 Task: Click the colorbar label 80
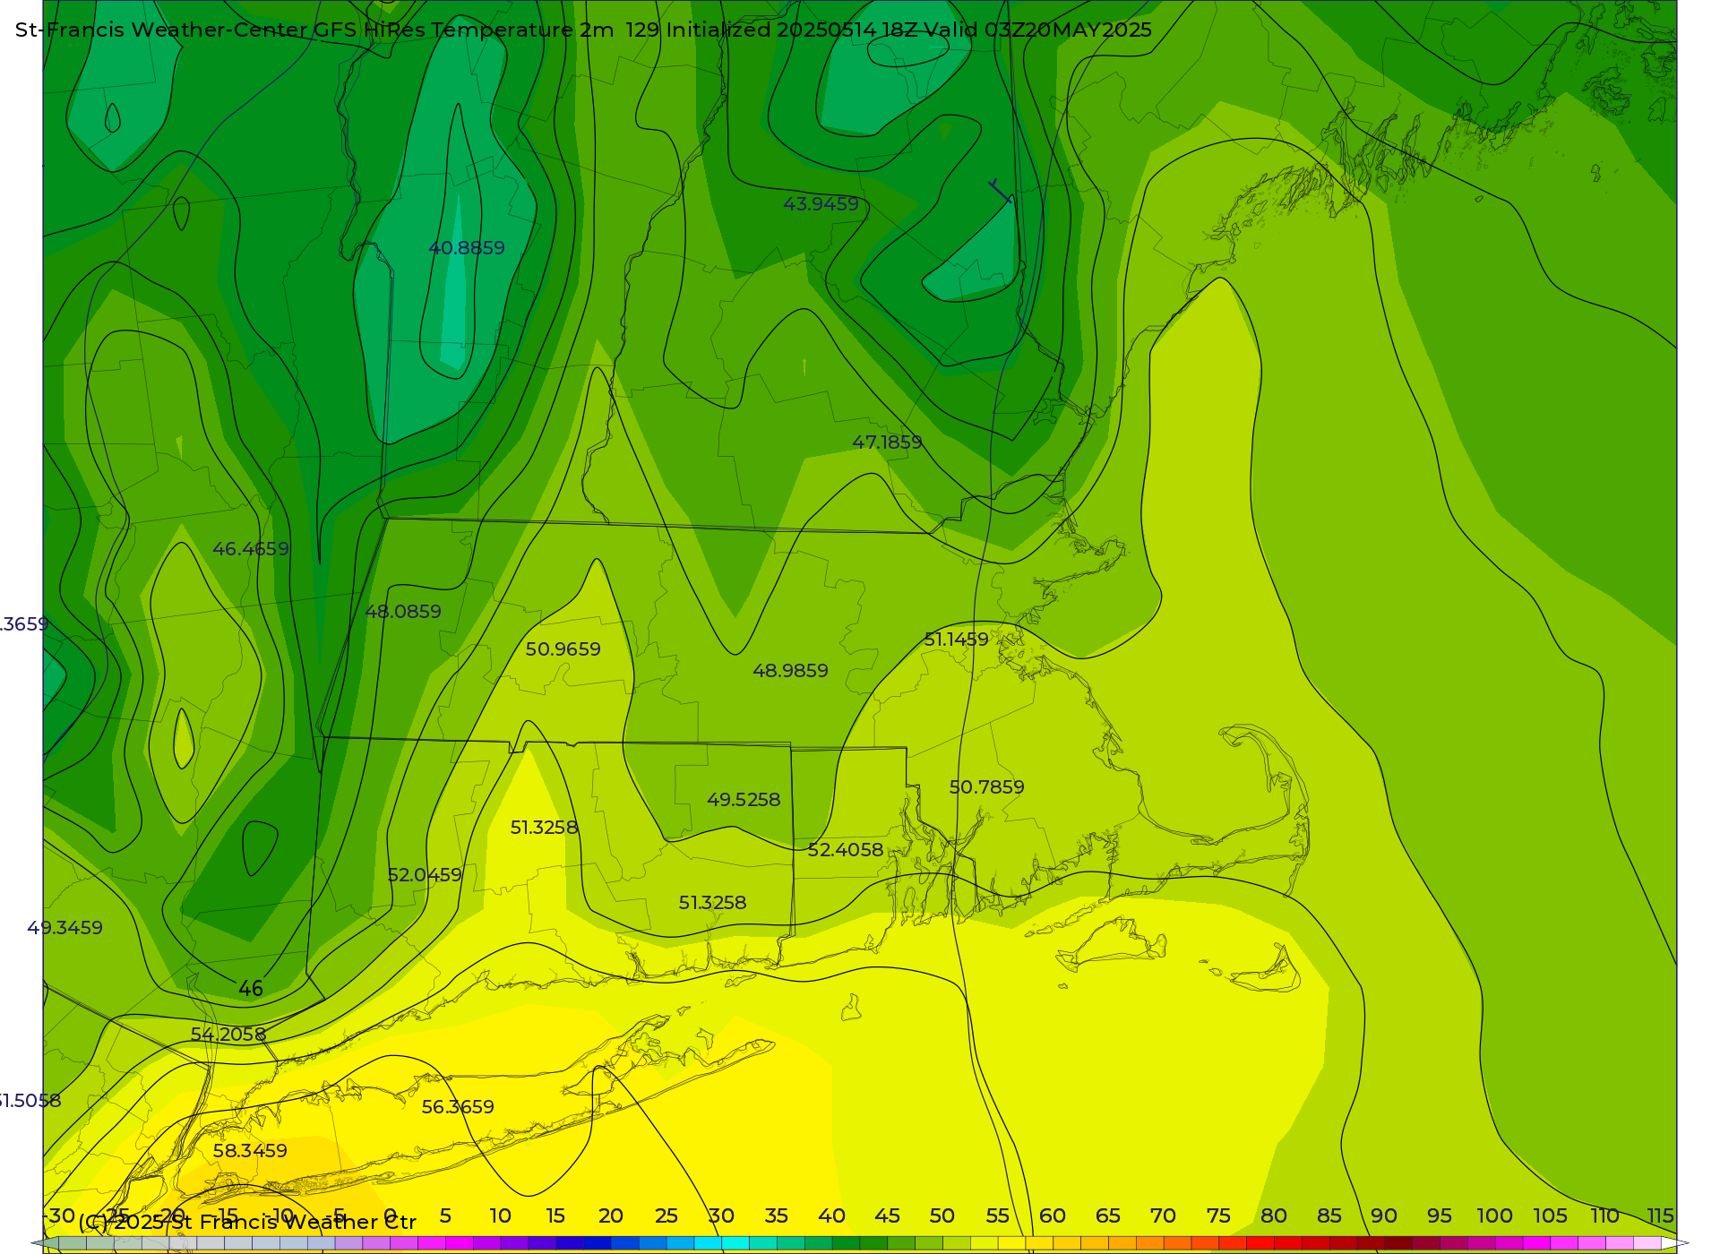(x=1274, y=1216)
